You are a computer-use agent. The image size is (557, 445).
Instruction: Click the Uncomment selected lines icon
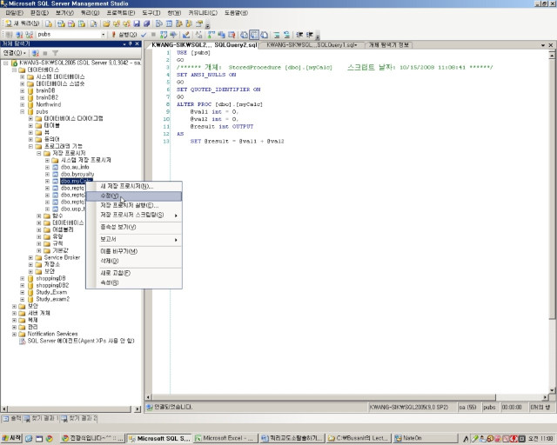(286, 35)
